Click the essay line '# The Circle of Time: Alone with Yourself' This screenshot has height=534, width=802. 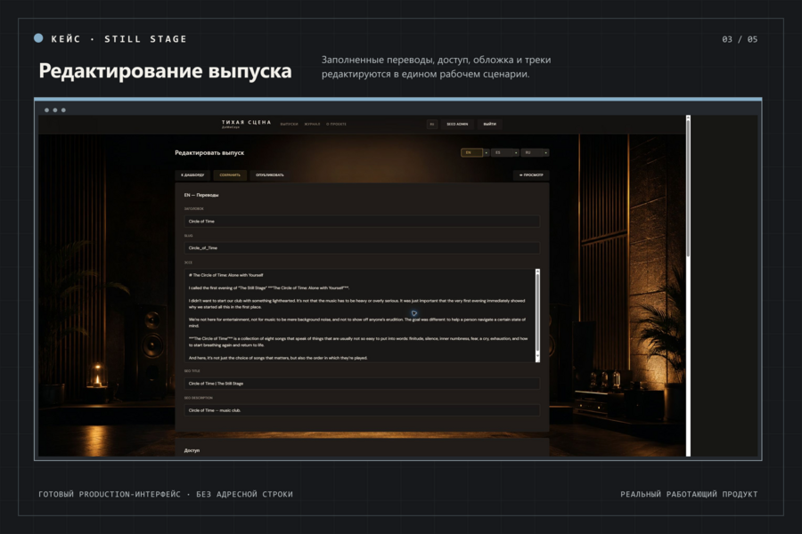click(225, 275)
